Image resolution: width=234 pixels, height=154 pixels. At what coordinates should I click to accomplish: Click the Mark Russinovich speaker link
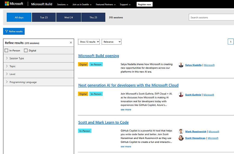pos(196,131)
